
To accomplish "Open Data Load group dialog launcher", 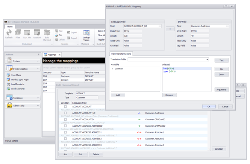I will (x=52, y=44).
